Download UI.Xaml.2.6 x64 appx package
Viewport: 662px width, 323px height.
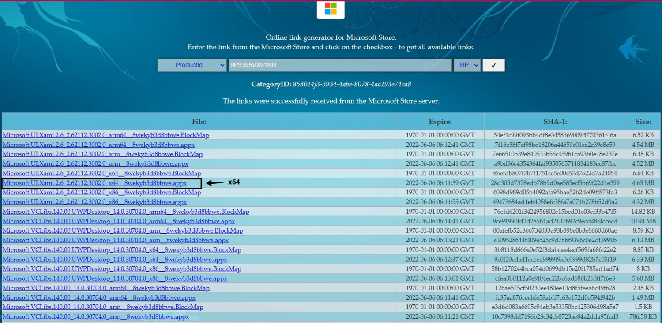[x=94, y=183]
